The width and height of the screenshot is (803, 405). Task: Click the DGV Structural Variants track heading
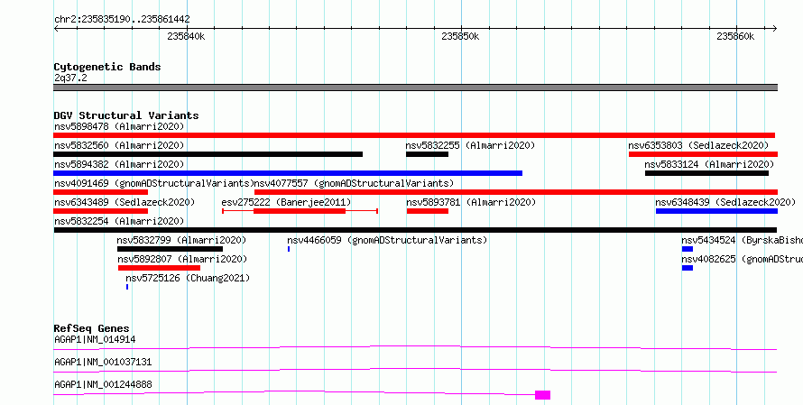(x=126, y=115)
